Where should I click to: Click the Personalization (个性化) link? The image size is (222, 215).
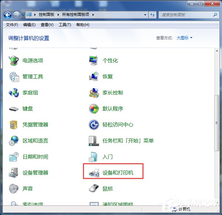(110, 60)
